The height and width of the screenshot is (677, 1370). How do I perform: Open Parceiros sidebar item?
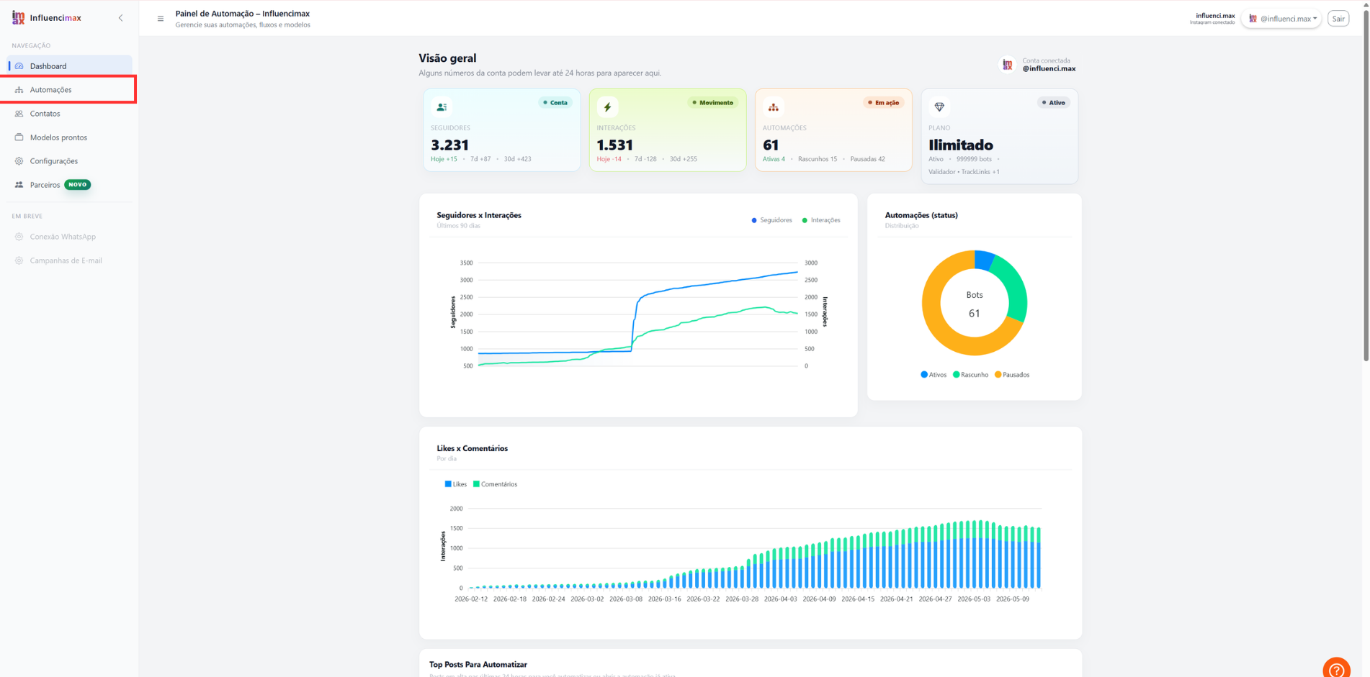click(x=69, y=185)
